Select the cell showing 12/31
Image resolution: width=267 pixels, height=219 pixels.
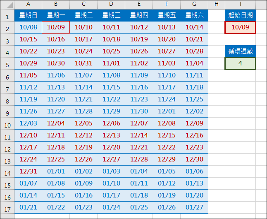pyautogui.click(x=28, y=171)
